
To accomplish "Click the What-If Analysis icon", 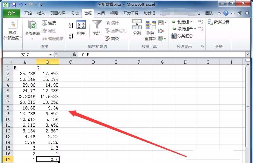I will click(161, 39).
